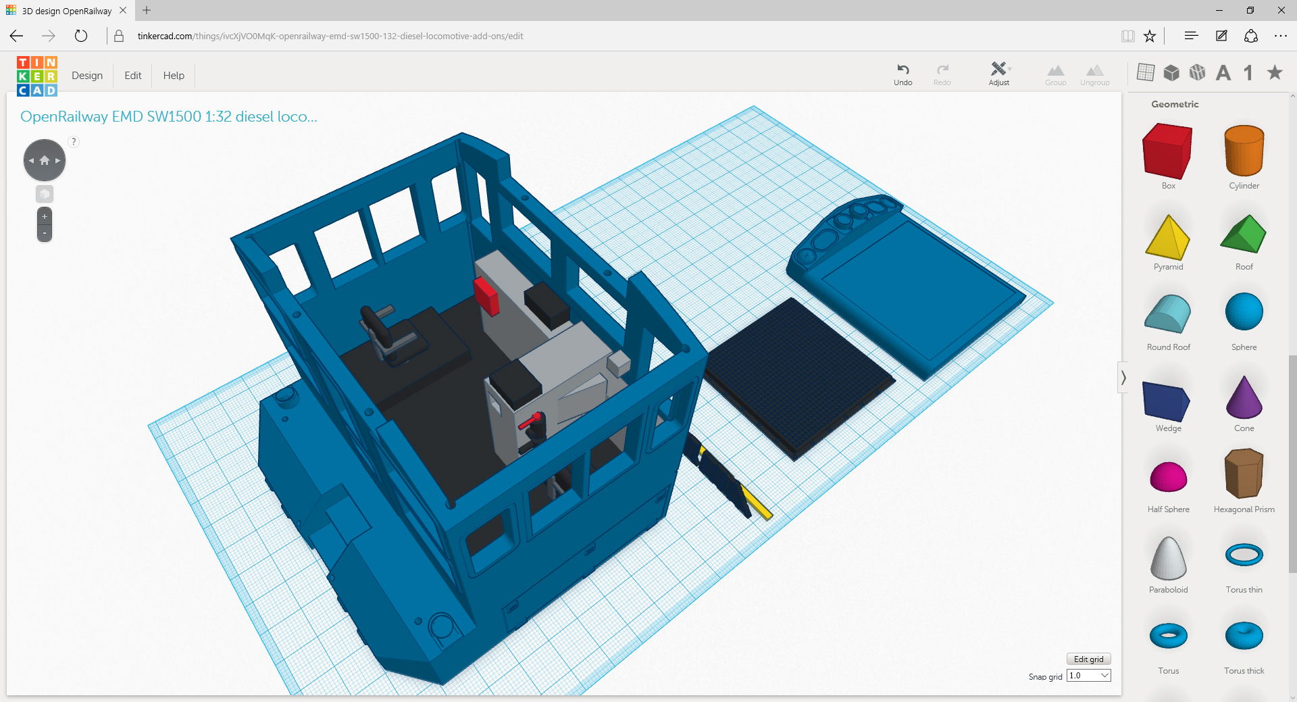Select the solid cube shapes icon

pos(1171,72)
